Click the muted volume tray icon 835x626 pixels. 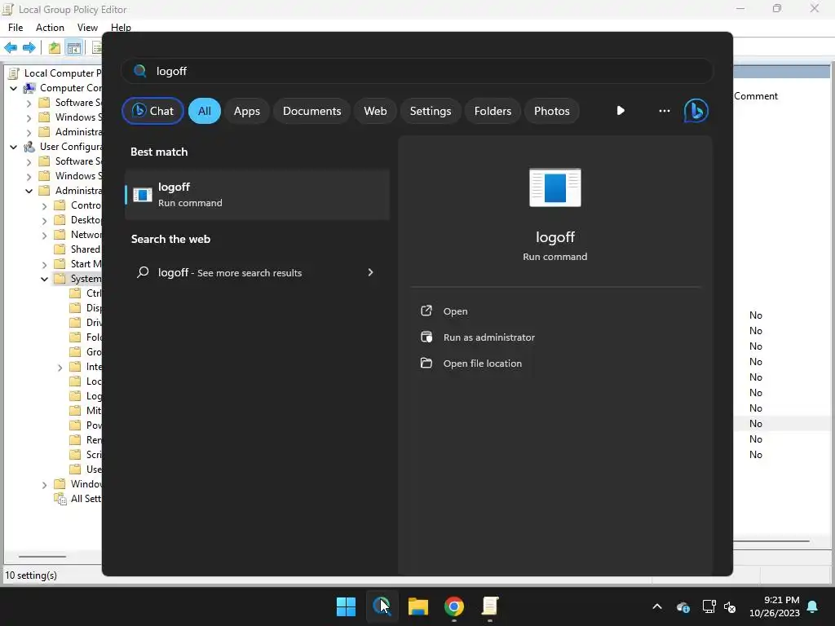coord(730,606)
